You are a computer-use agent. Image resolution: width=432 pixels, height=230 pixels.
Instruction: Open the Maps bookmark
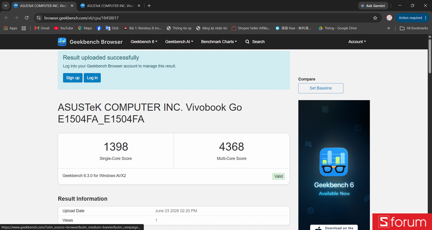click(85, 28)
